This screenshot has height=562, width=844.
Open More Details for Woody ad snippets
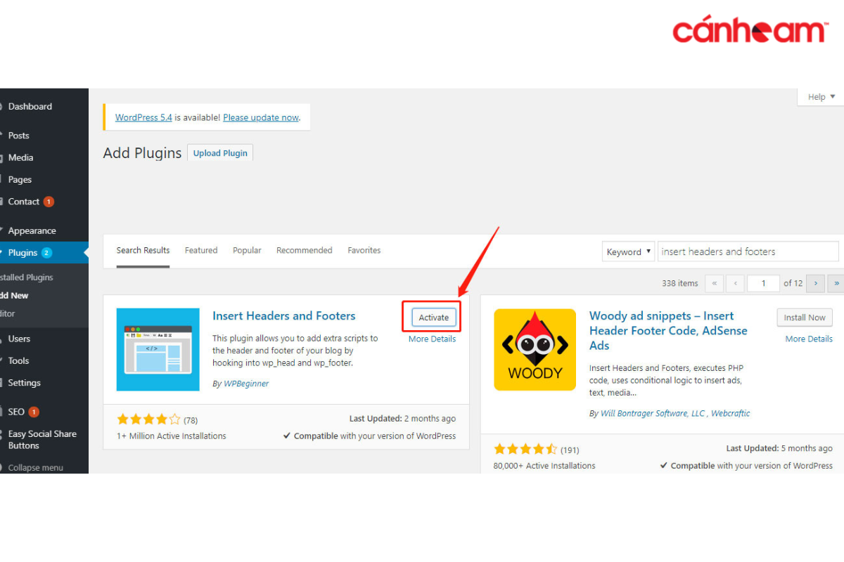pyautogui.click(x=809, y=339)
